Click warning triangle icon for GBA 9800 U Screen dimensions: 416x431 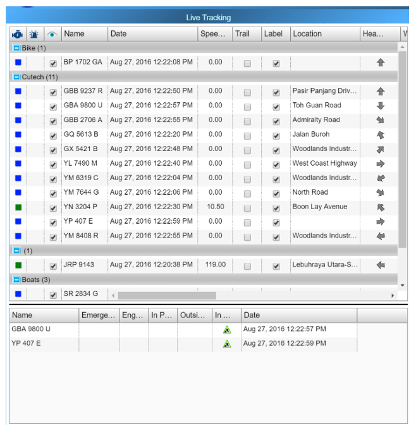(x=226, y=329)
